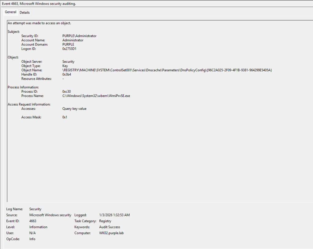Click the Computer value WK02.purple.lab
This screenshot has height=249, width=313.
tap(112, 233)
